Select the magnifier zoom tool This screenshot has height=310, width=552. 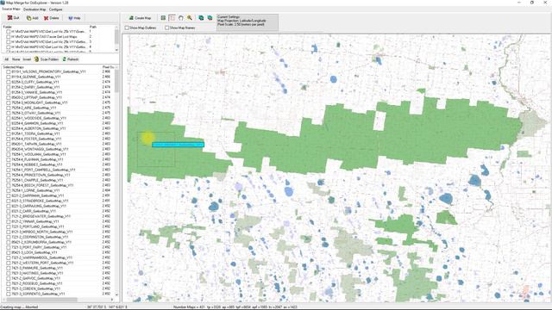(x=190, y=17)
